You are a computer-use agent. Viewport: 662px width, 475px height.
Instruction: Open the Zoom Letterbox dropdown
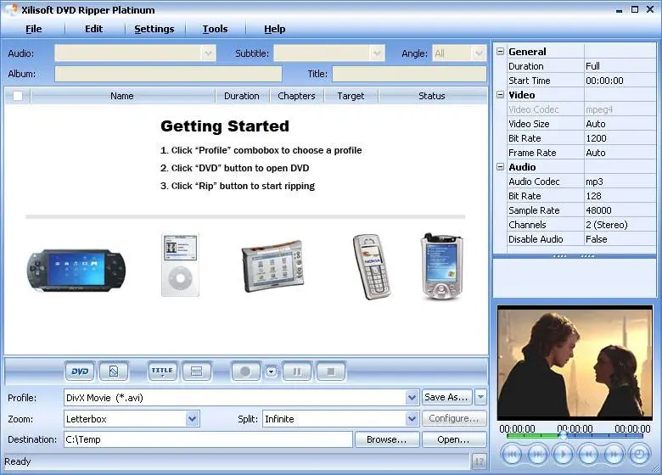coord(192,419)
